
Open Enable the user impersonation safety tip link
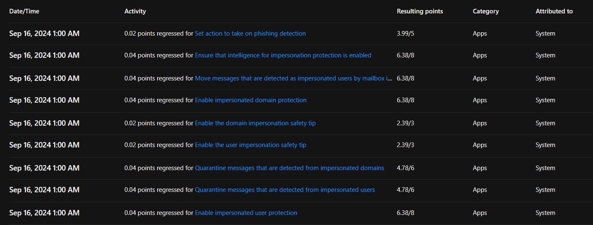point(250,145)
